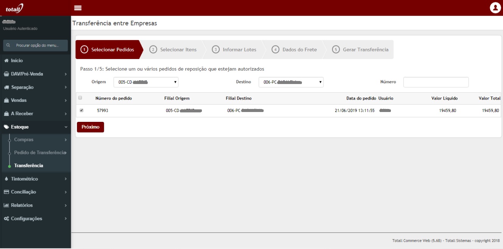Click the Número do pedido column header
This screenshot has height=249, width=503.
coord(114,98)
